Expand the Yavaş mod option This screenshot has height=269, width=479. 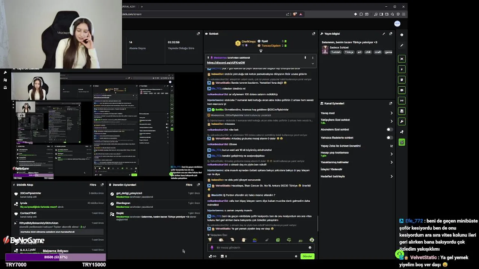coord(391,113)
